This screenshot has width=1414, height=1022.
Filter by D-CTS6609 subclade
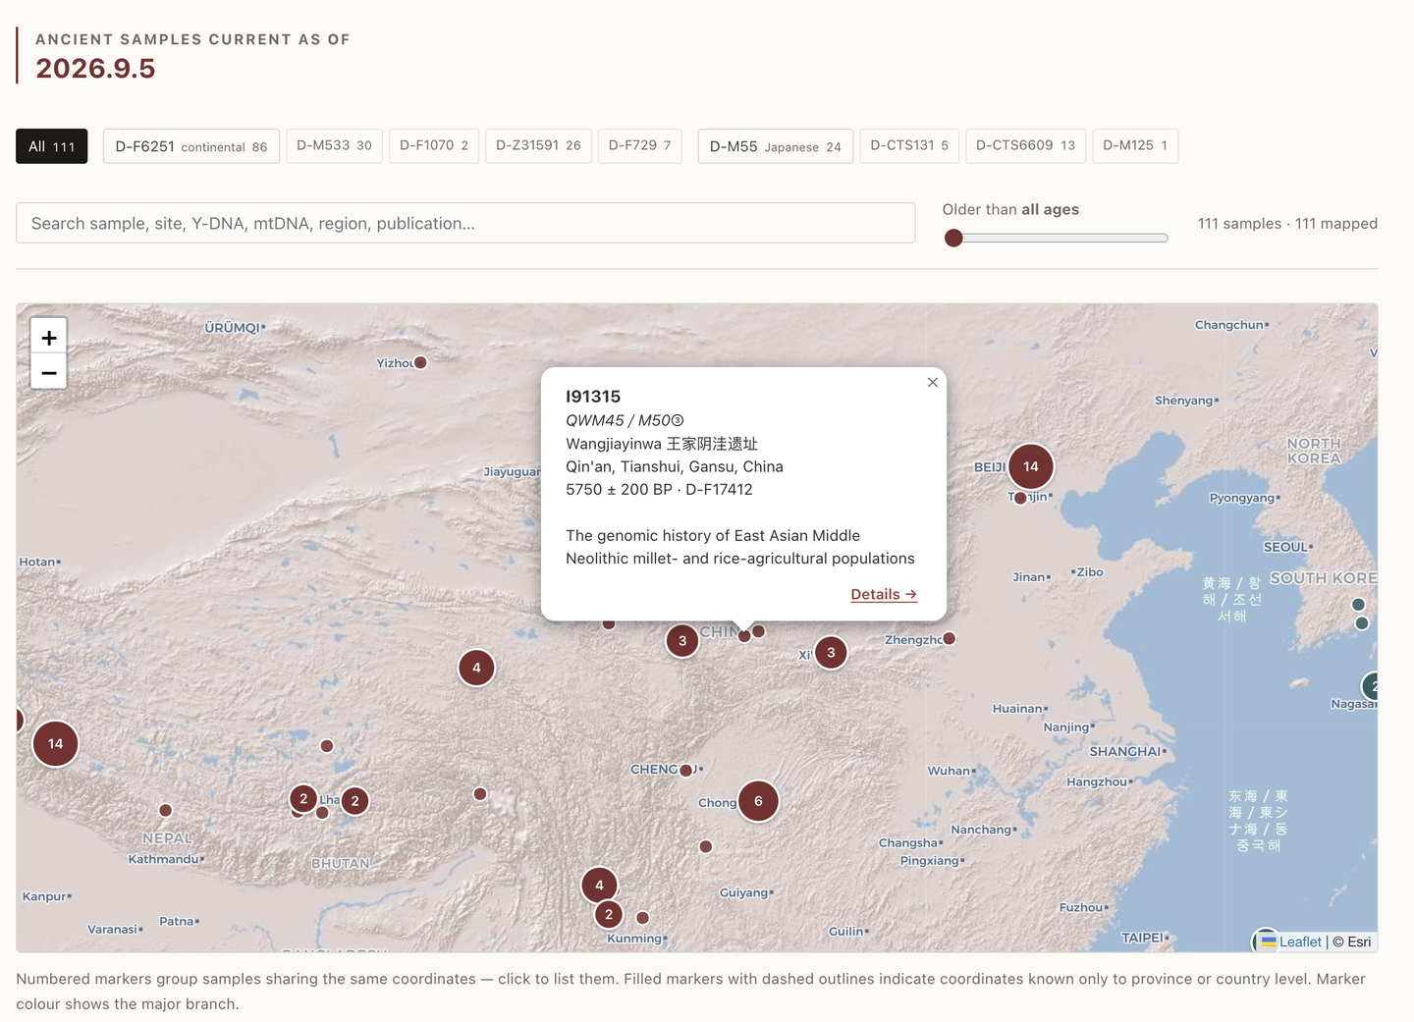coord(1026,145)
